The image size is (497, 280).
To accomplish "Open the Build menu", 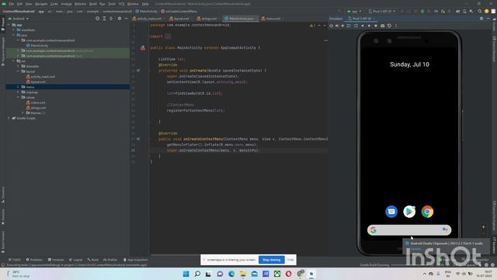I will 93,4.
